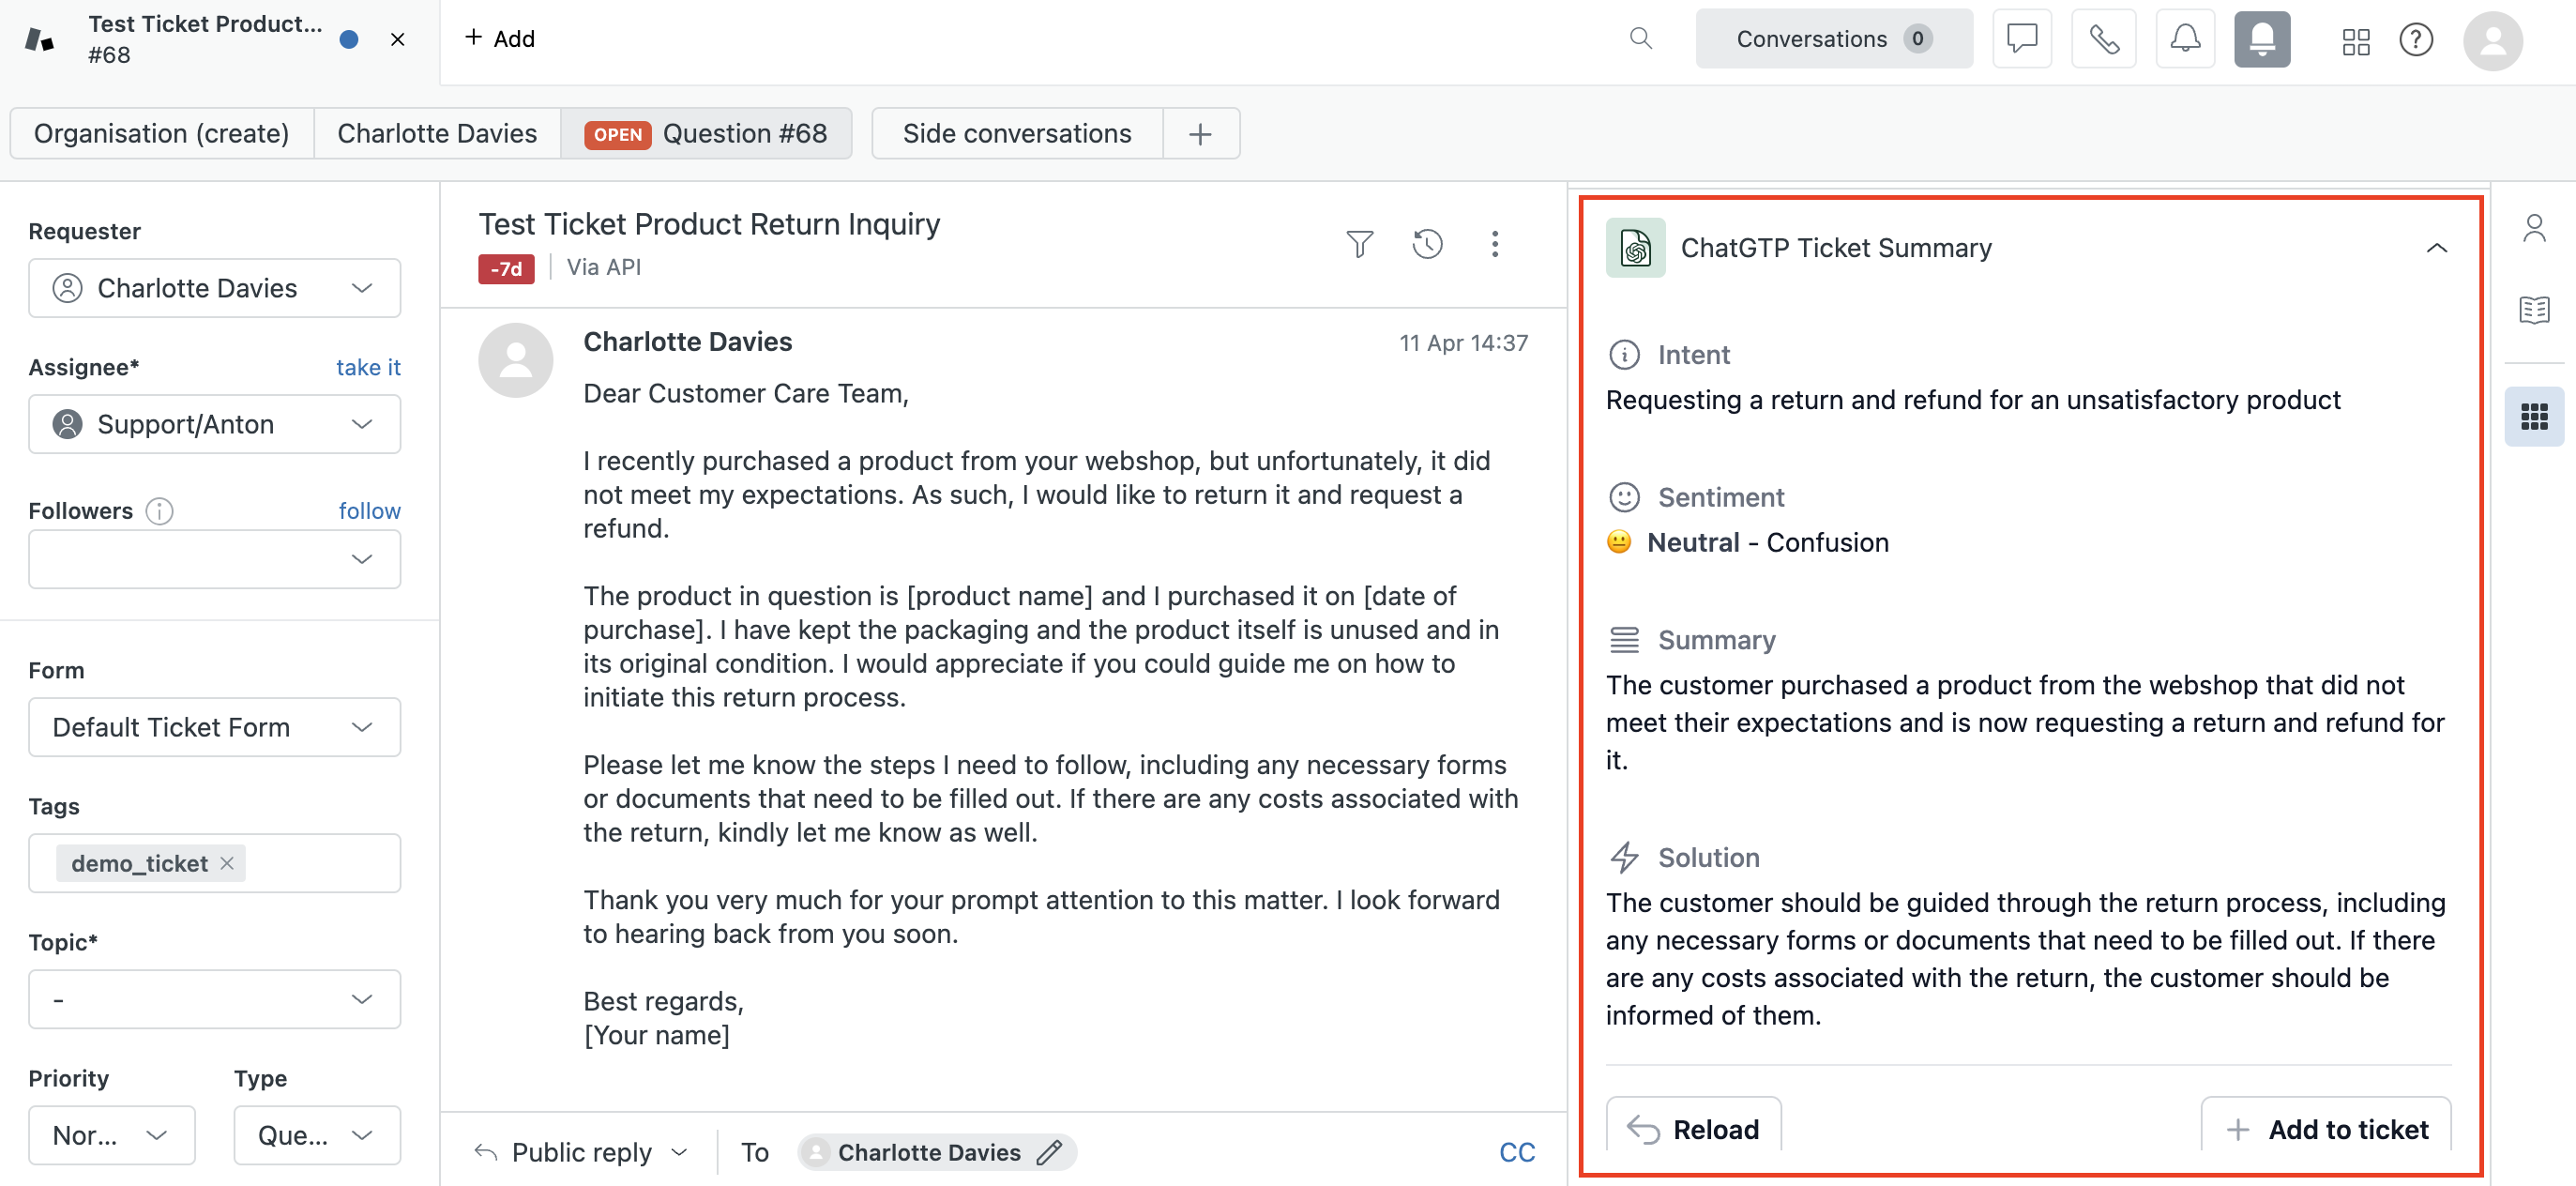Select the Question #68 tab

[x=706, y=133]
